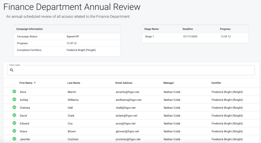Focus the Filter table input field
Viewport: 261px width, 143px height.
[131, 70]
